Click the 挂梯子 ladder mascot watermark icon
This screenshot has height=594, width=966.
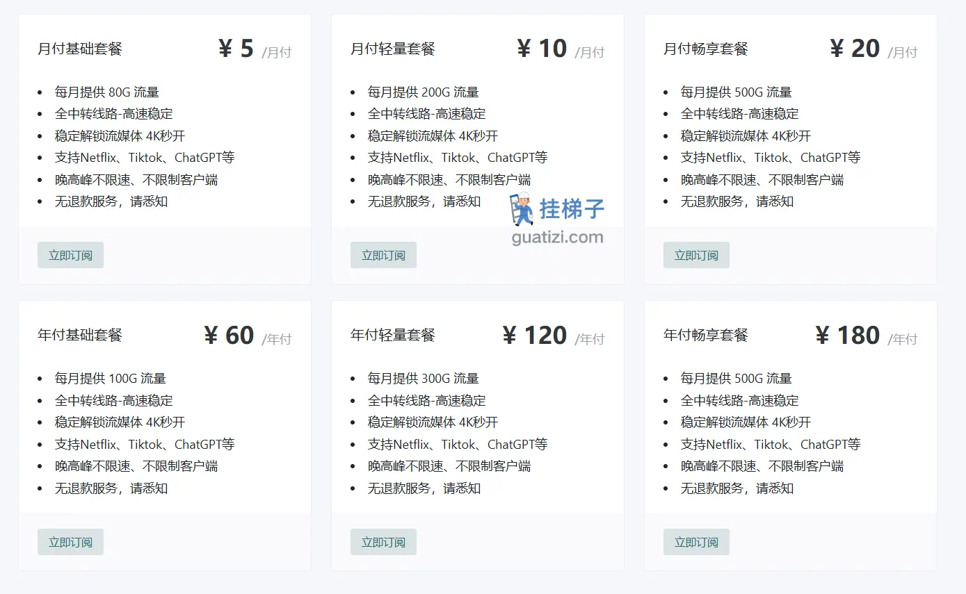[x=522, y=209]
